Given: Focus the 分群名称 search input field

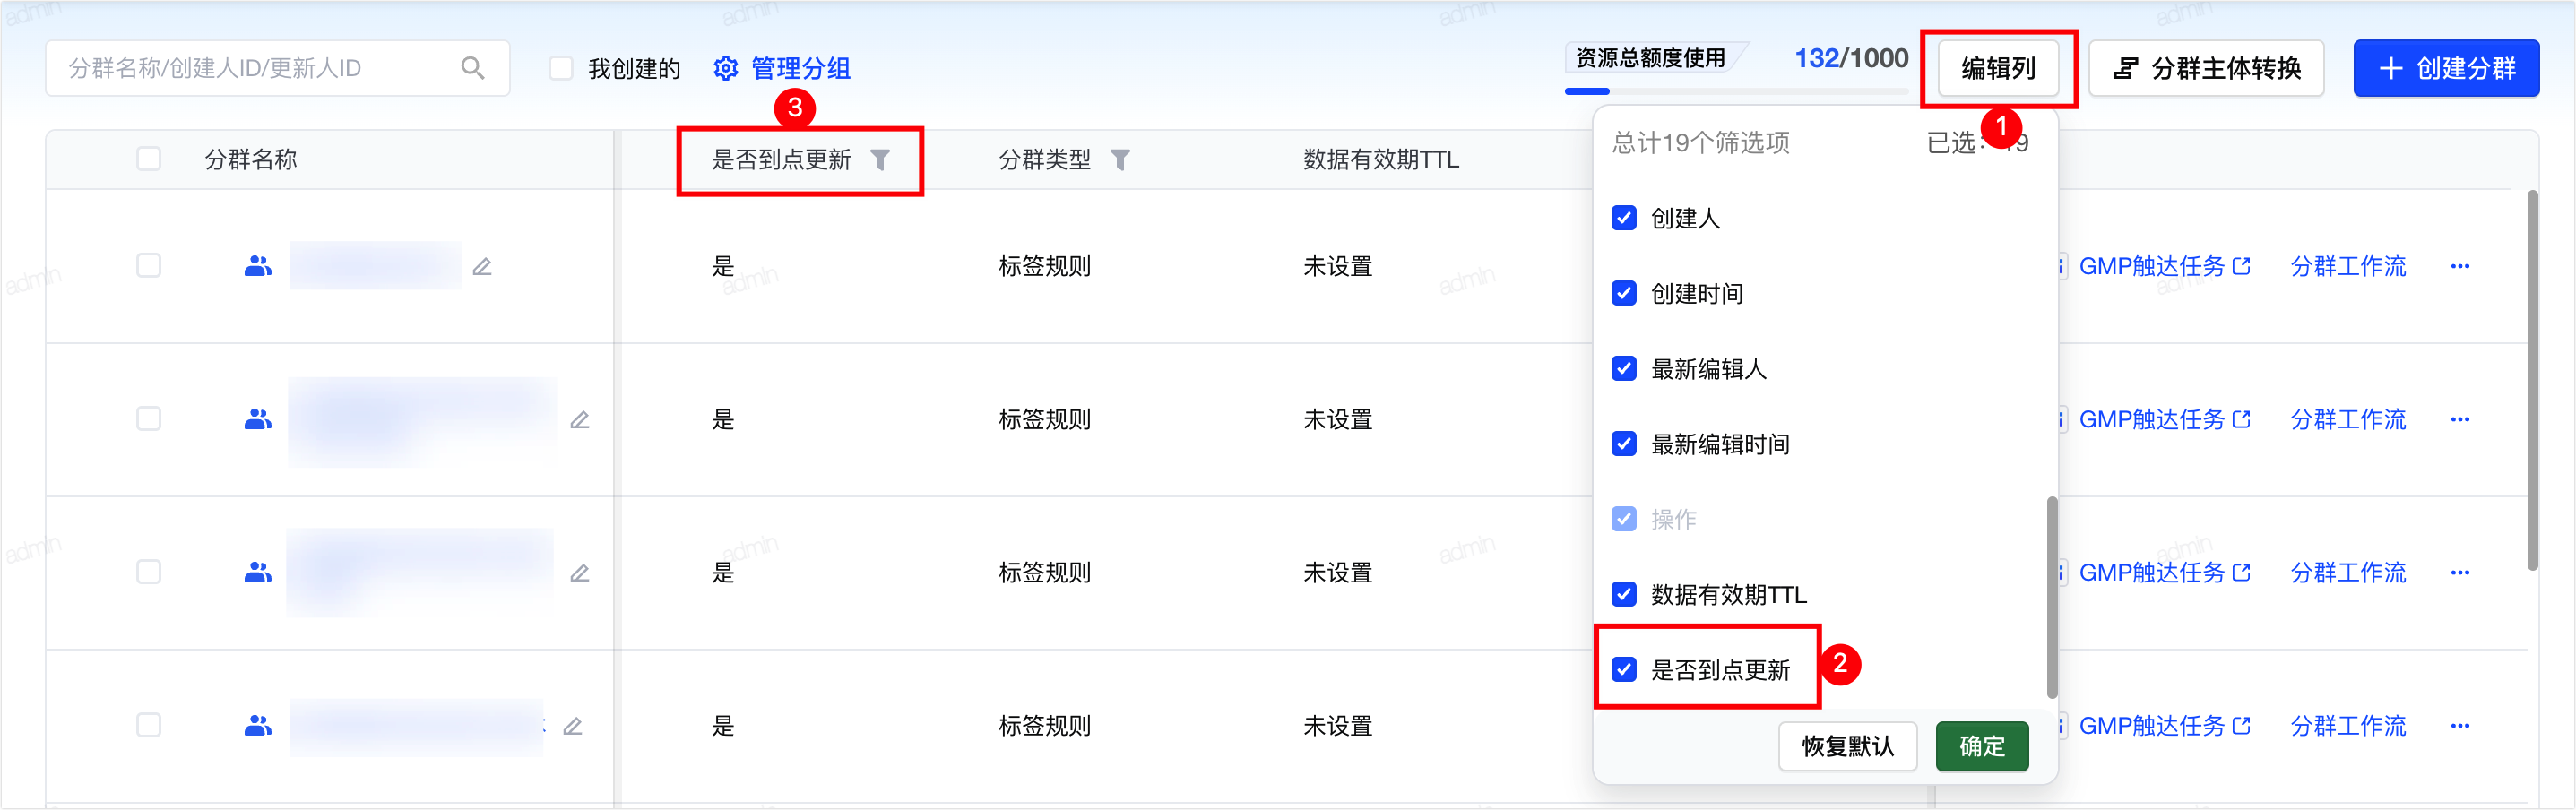Looking at the screenshot, I should pos(255,68).
